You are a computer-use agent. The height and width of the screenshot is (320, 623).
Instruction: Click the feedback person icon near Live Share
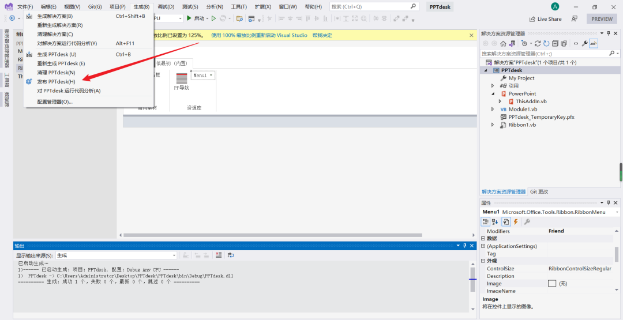tap(574, 18)
